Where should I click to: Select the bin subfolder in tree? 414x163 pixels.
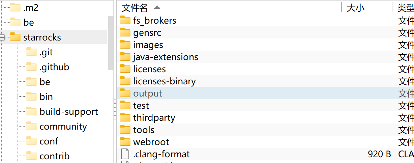46,97
